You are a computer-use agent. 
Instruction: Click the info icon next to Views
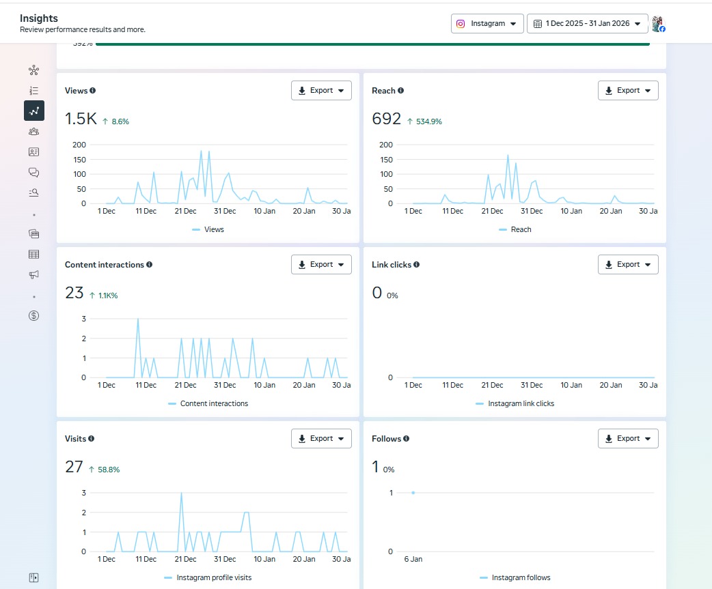point(93,91)
